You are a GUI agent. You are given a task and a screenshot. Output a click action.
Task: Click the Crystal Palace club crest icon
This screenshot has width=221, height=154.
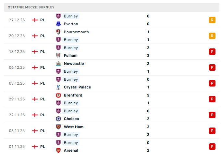click(x=58, y=87)
